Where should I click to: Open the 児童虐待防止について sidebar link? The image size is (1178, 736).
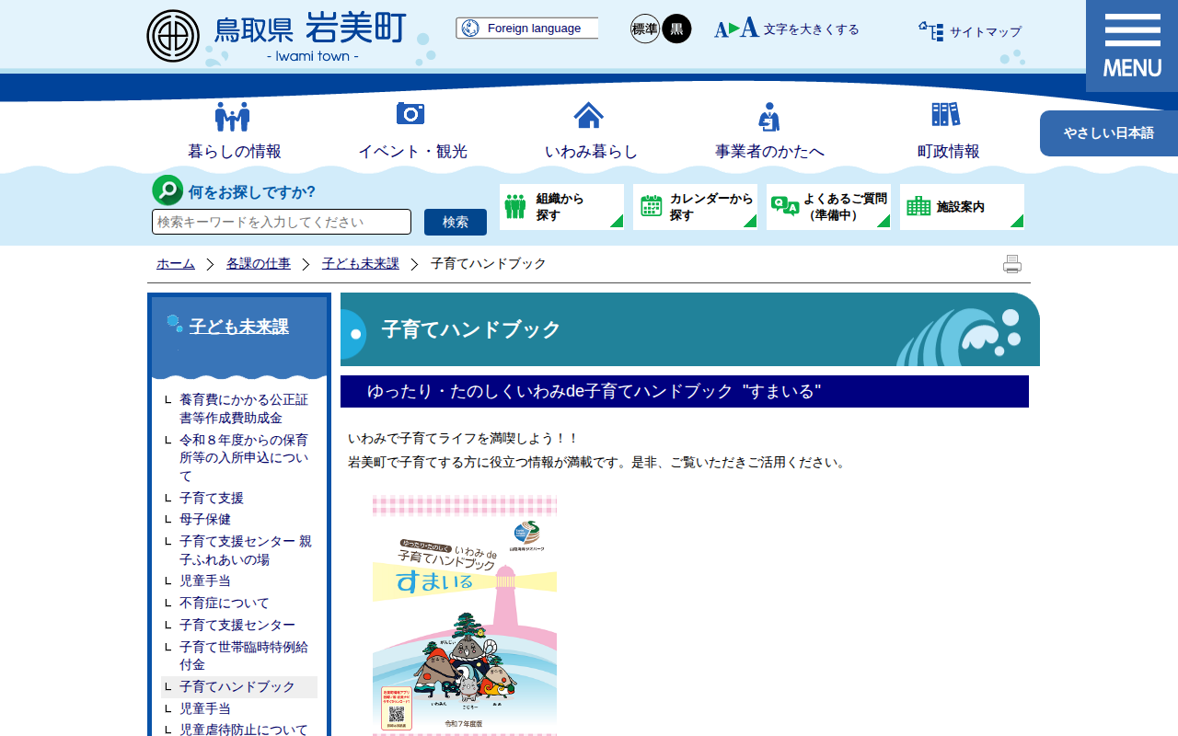(x=244, y=730)
